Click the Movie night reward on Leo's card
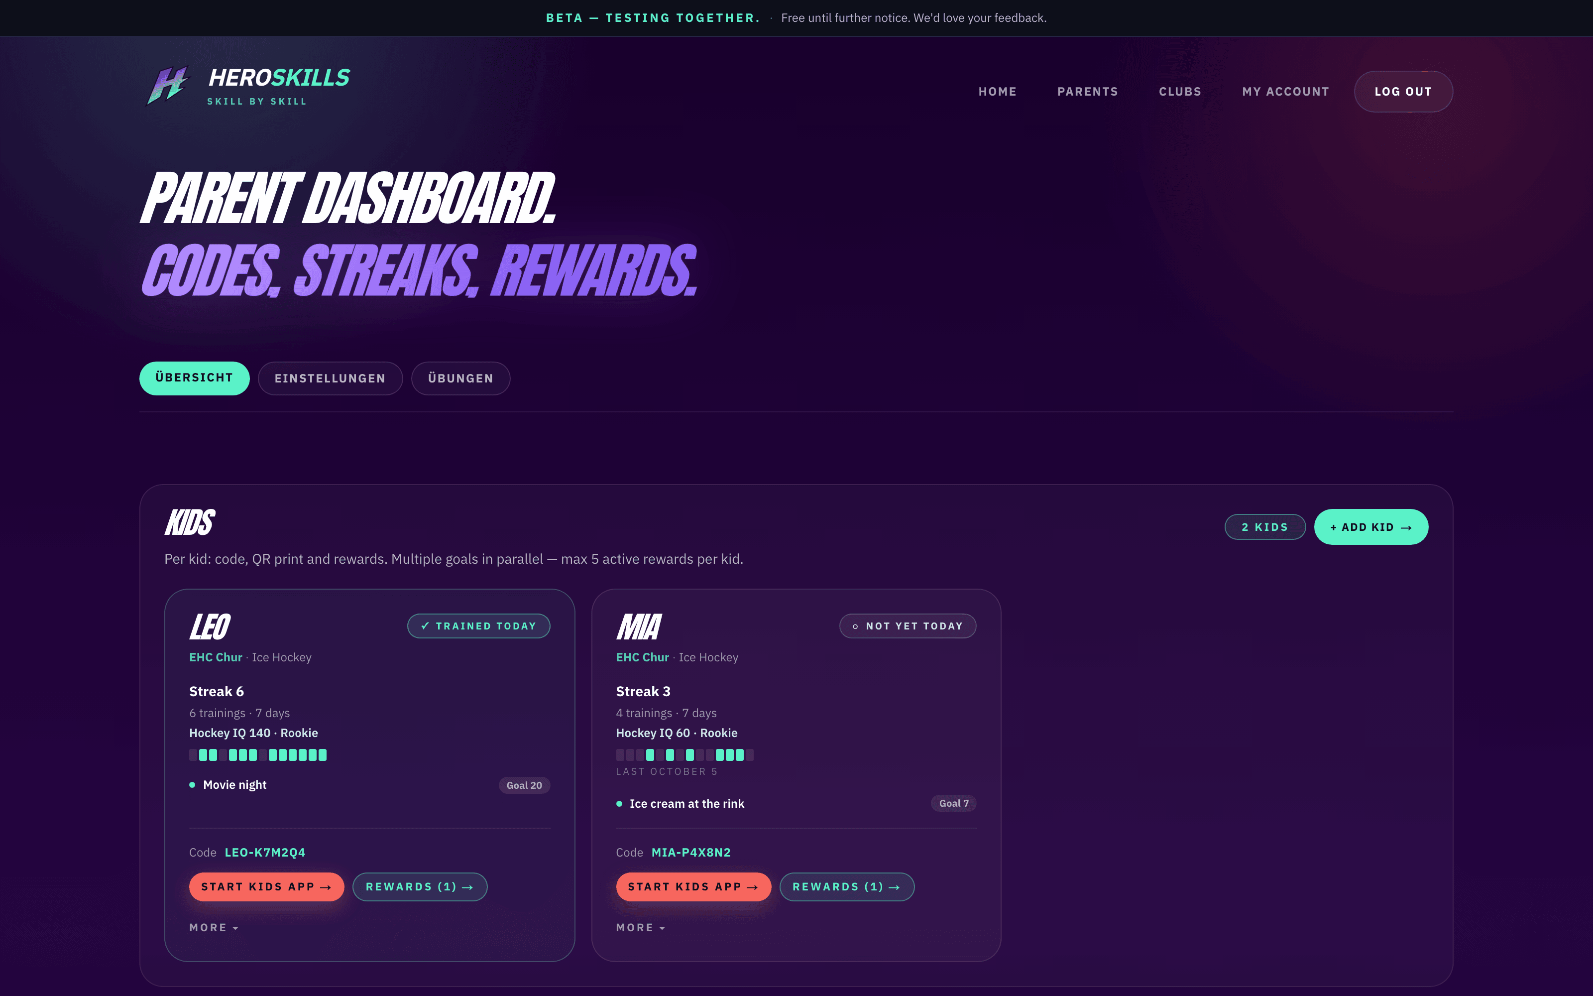The width and height of the screenshot is (1593, 996). [234, 784]
